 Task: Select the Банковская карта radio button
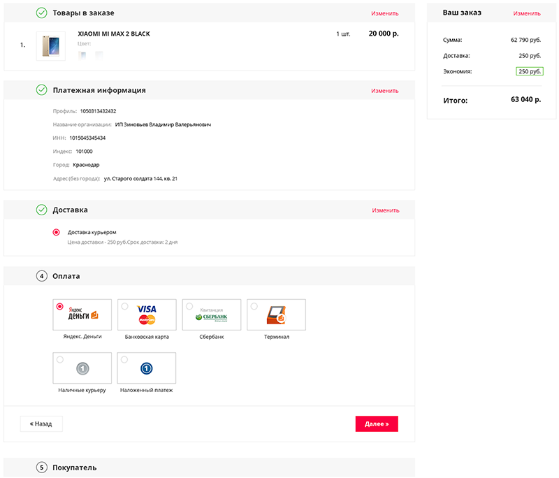pyautogui.click(x=124, y=306)
